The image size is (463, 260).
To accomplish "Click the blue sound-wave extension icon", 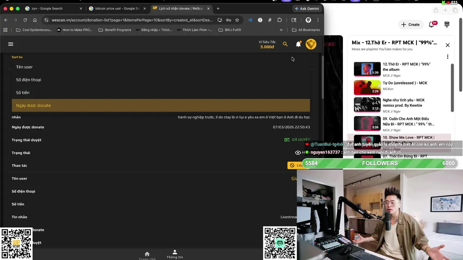I will (x=250, y=20).
